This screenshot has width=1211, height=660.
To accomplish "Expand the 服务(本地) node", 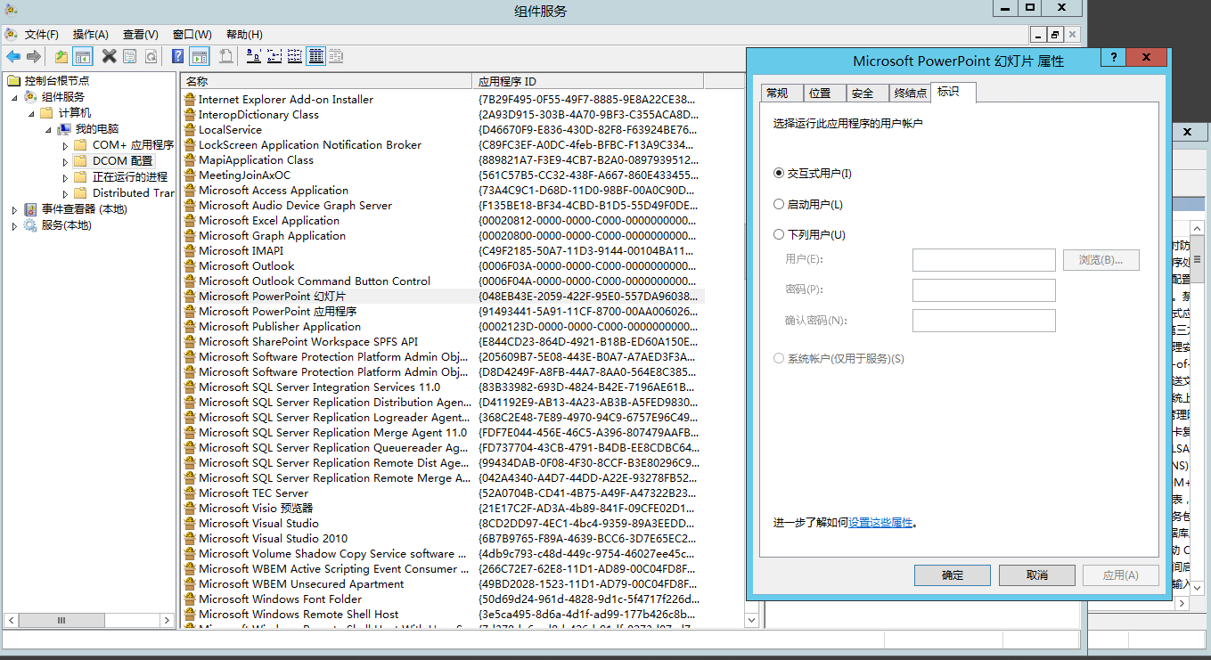I will tap(14, 225).
